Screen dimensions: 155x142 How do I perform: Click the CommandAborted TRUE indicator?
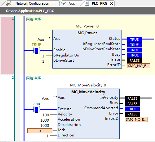click(x=132, y=109)
